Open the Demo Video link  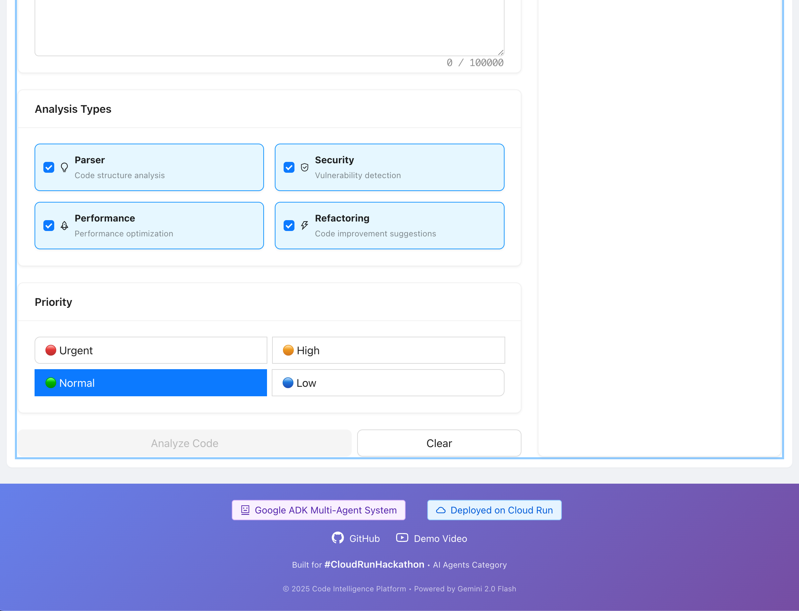pyautogui.click(x=440, y=539)
